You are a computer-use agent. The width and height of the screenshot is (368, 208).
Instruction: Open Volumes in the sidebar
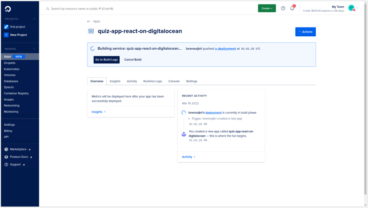coord(10,75)
